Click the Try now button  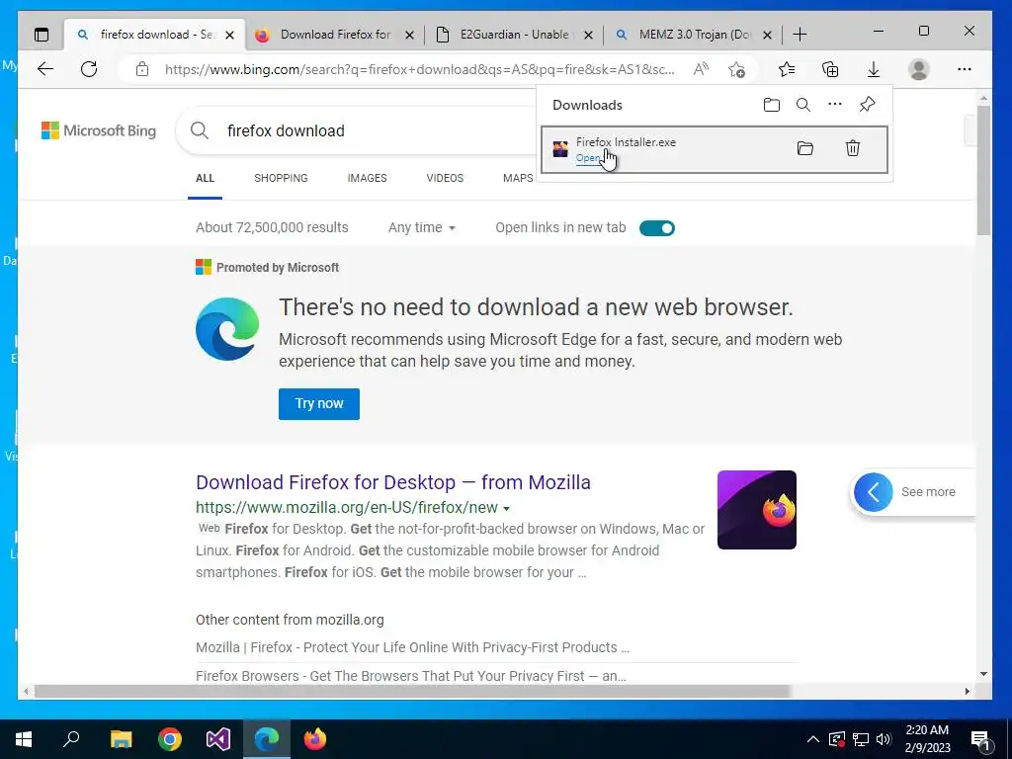tap(319, 404)
